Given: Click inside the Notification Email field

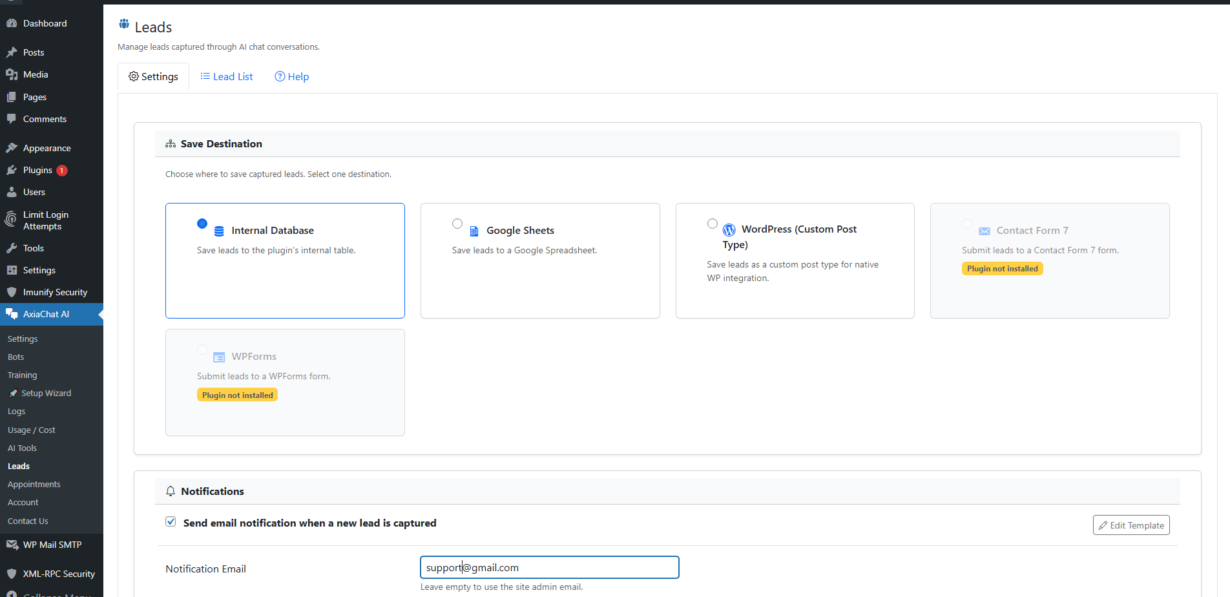Looking at the screenshot, I should click(549, 567).
